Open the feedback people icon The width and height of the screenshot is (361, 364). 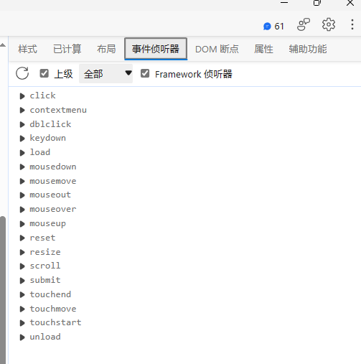pos(304,24)
